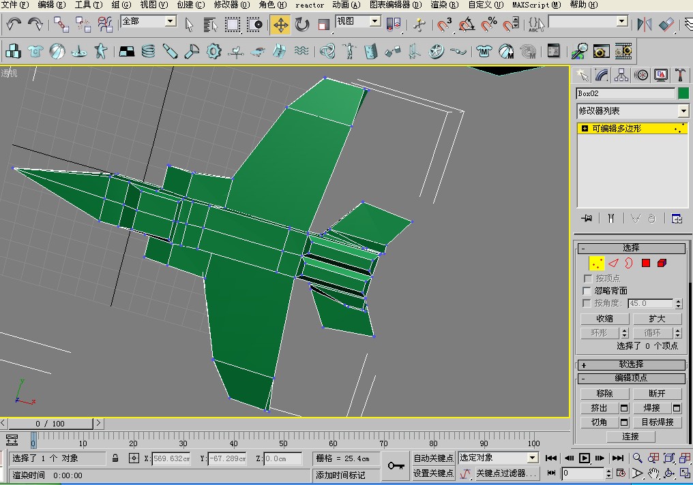Screen dimensions: 693x485
Task: Click the 目标焊接 target weld button
Action: (x=658, y=422)
